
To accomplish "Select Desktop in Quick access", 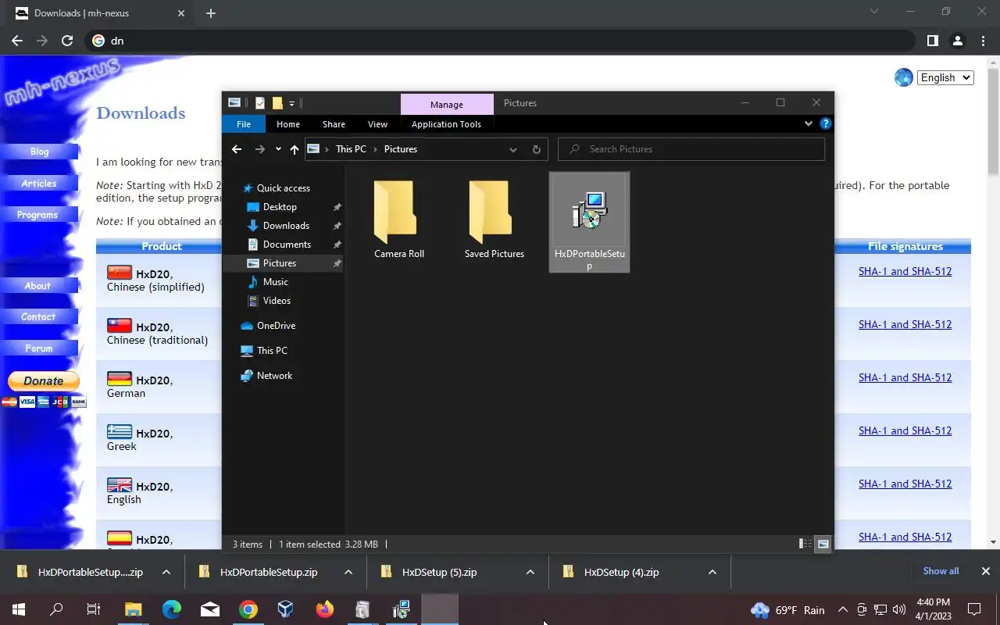I will coord(280,207).
